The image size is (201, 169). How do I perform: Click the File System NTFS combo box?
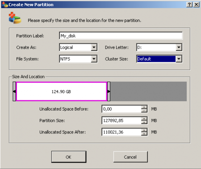(x=78, y=59)
